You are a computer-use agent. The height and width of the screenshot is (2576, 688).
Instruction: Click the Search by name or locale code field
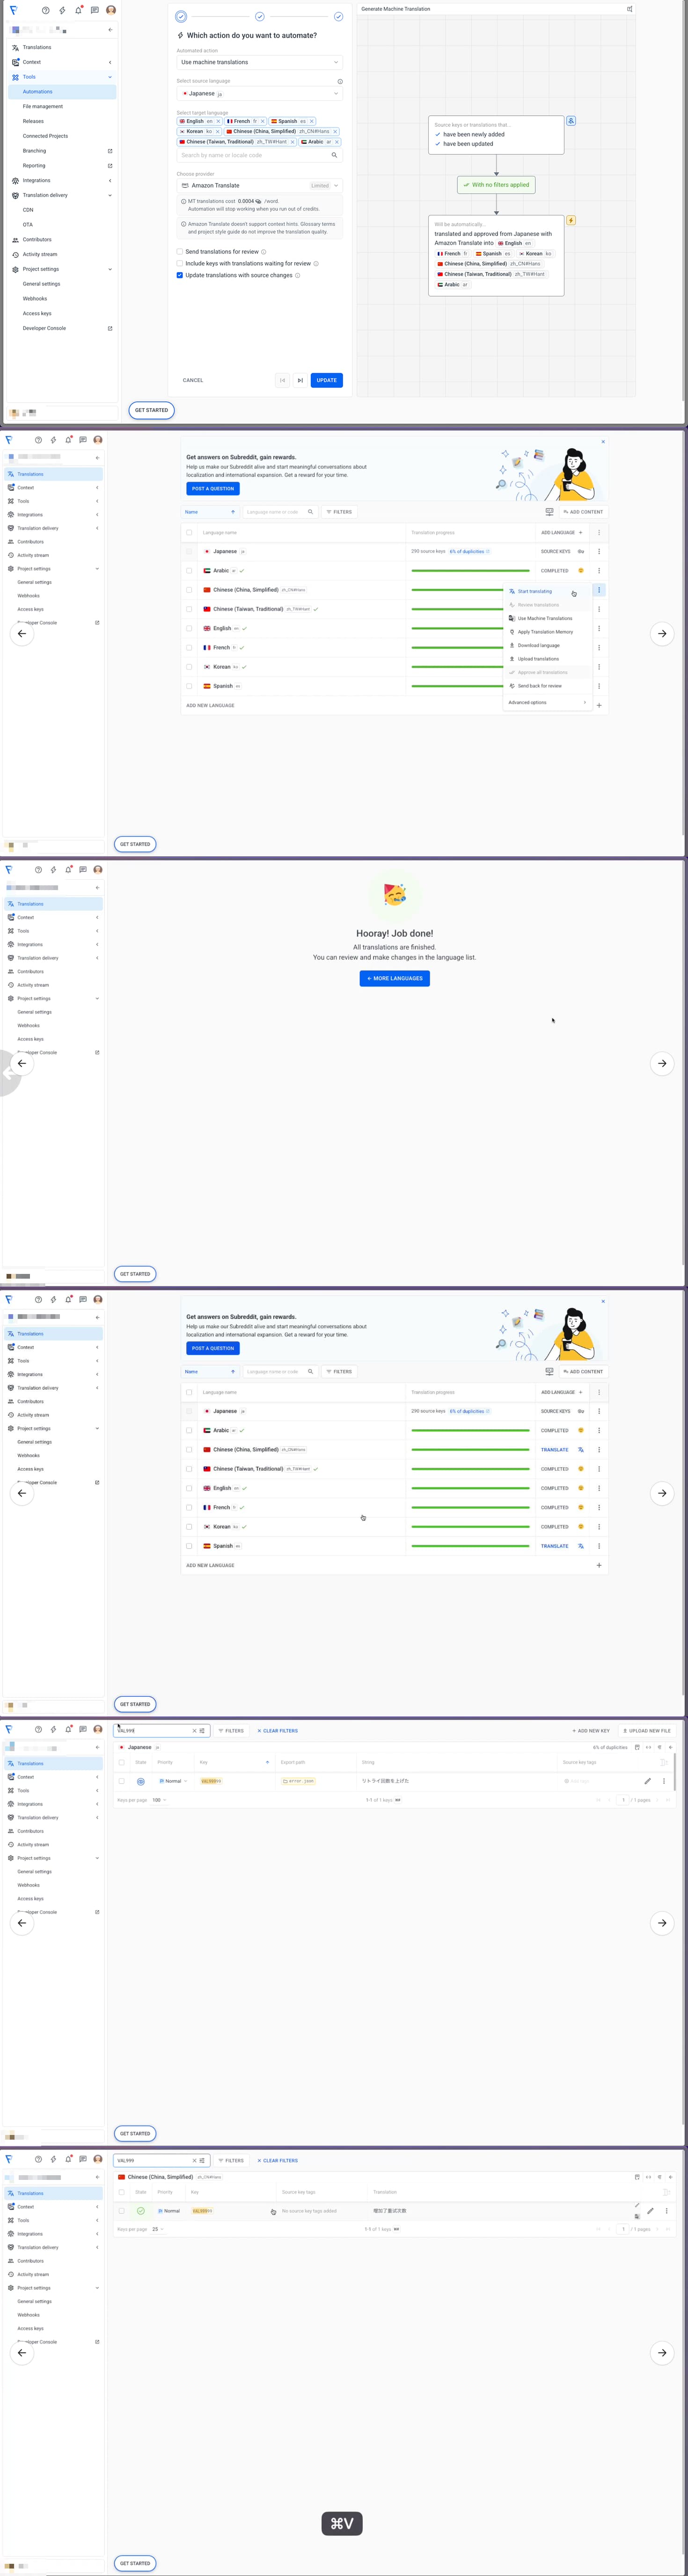[x=254, y=155]
